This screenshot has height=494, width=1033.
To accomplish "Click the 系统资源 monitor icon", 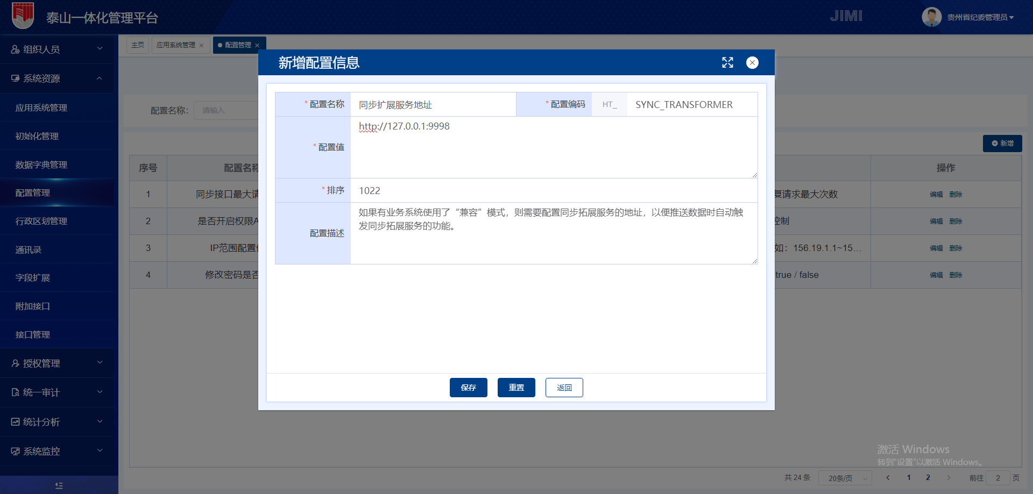I will (x=15, y=78).
